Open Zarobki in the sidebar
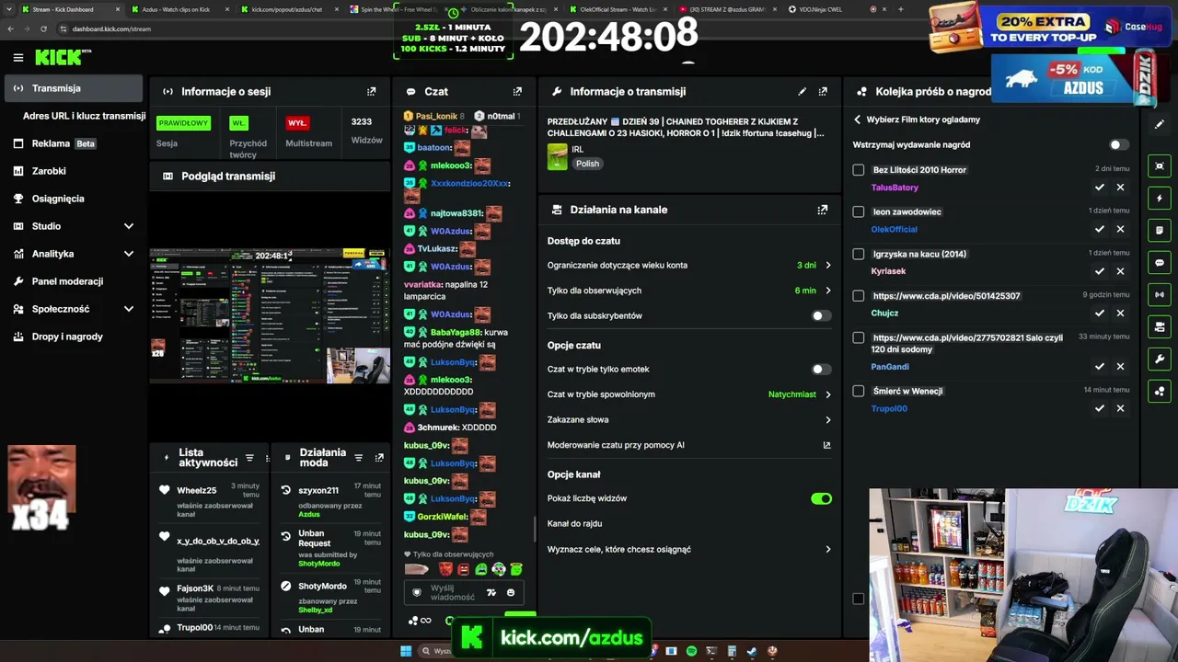The width and height of the screenshot is (1178, 662). [74, 171]
